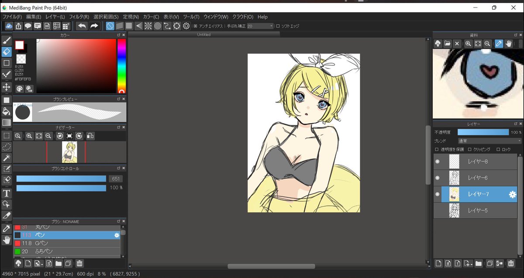Select the Eyedropper tool in left toolbar
The height and width of the screenshot is (278, 524).
coord(7,228)
